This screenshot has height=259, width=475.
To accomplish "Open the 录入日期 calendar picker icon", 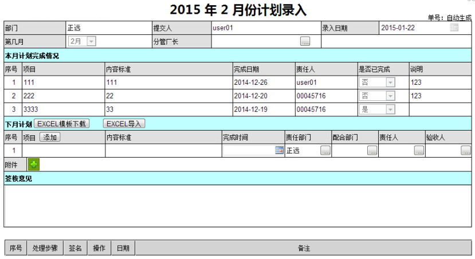I will (x=454, y=28).
